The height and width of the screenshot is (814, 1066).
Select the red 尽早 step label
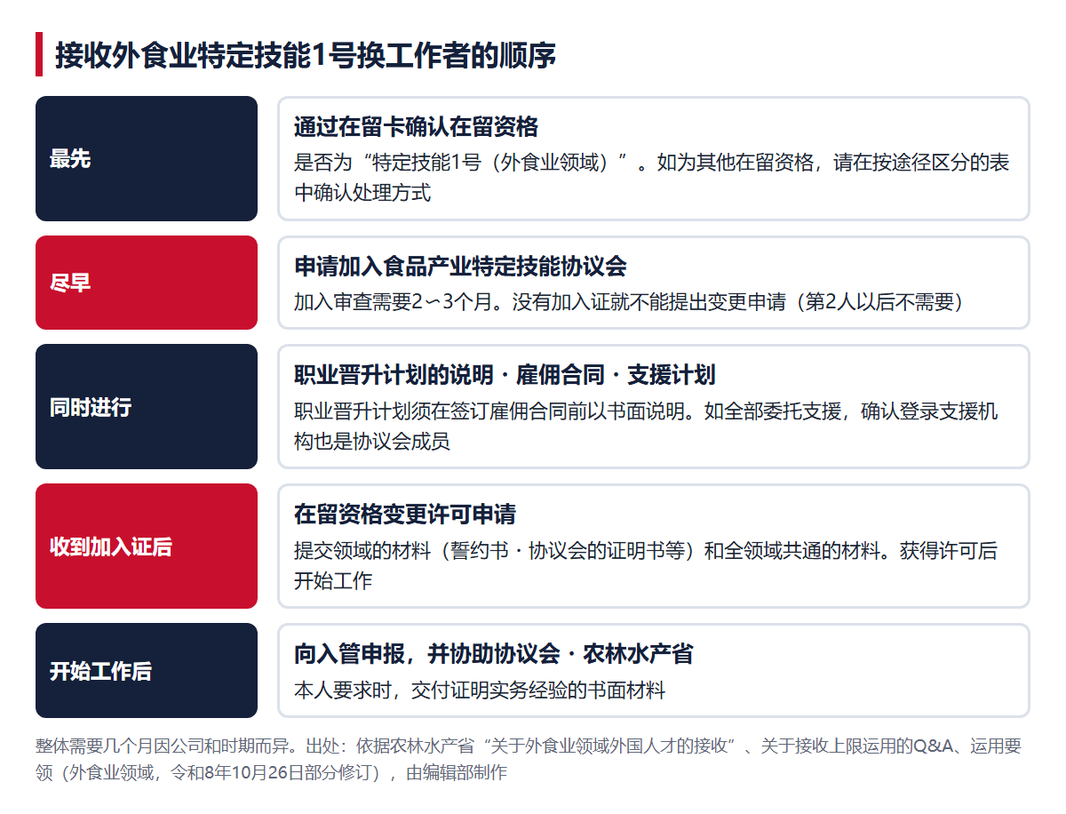click(147, 283)
